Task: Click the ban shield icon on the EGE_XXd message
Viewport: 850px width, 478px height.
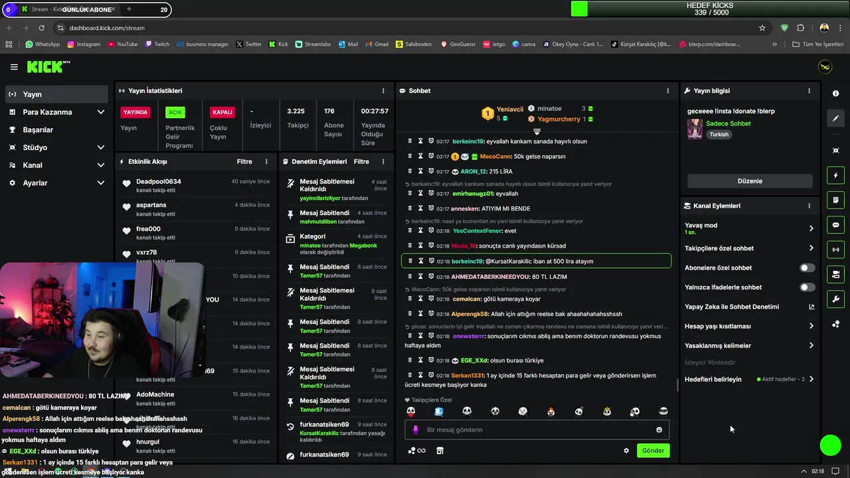Action: (431, 360)
